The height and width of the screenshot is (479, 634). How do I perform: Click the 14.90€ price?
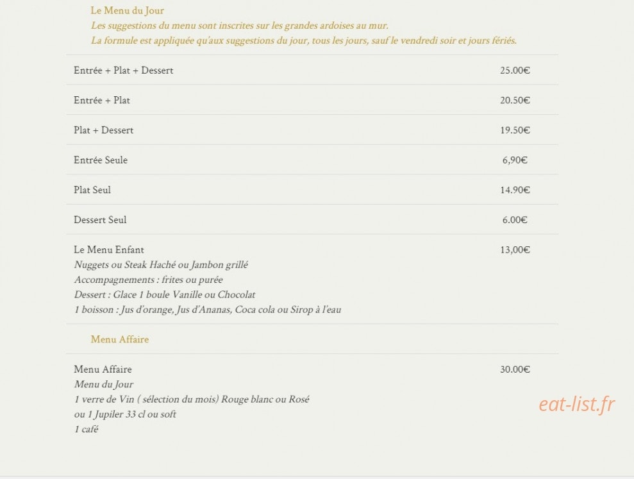coord(515,190)
